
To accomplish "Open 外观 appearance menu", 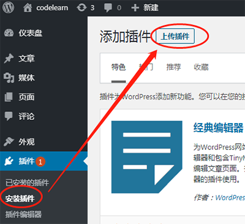I will [x=26, y=142].
